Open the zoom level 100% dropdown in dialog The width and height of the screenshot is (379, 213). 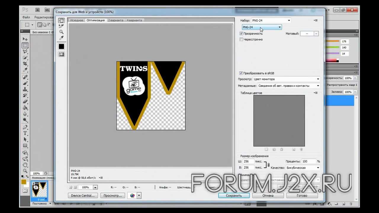tap(95, 187)
